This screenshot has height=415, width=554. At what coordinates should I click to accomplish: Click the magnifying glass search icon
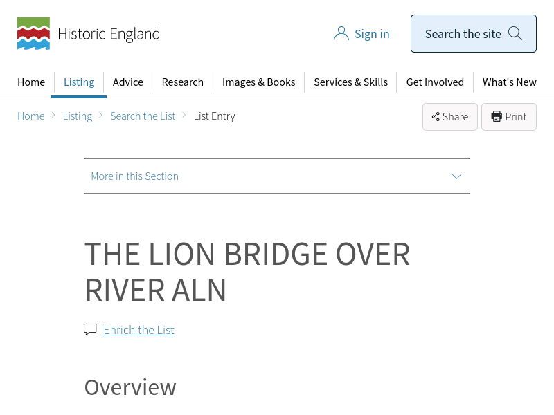click(515, 33)
